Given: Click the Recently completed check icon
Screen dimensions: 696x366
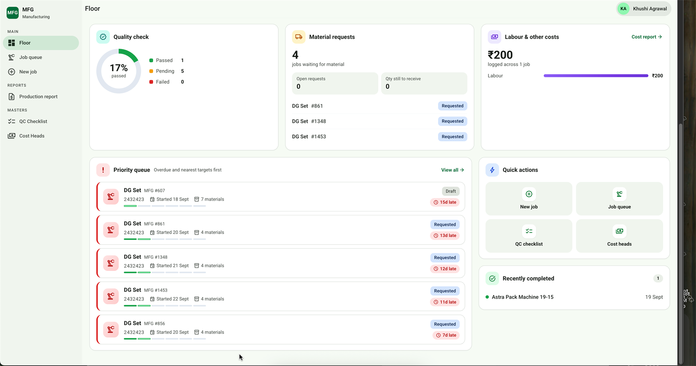Looking at the screenshot, I should click(x=492, y=278).
